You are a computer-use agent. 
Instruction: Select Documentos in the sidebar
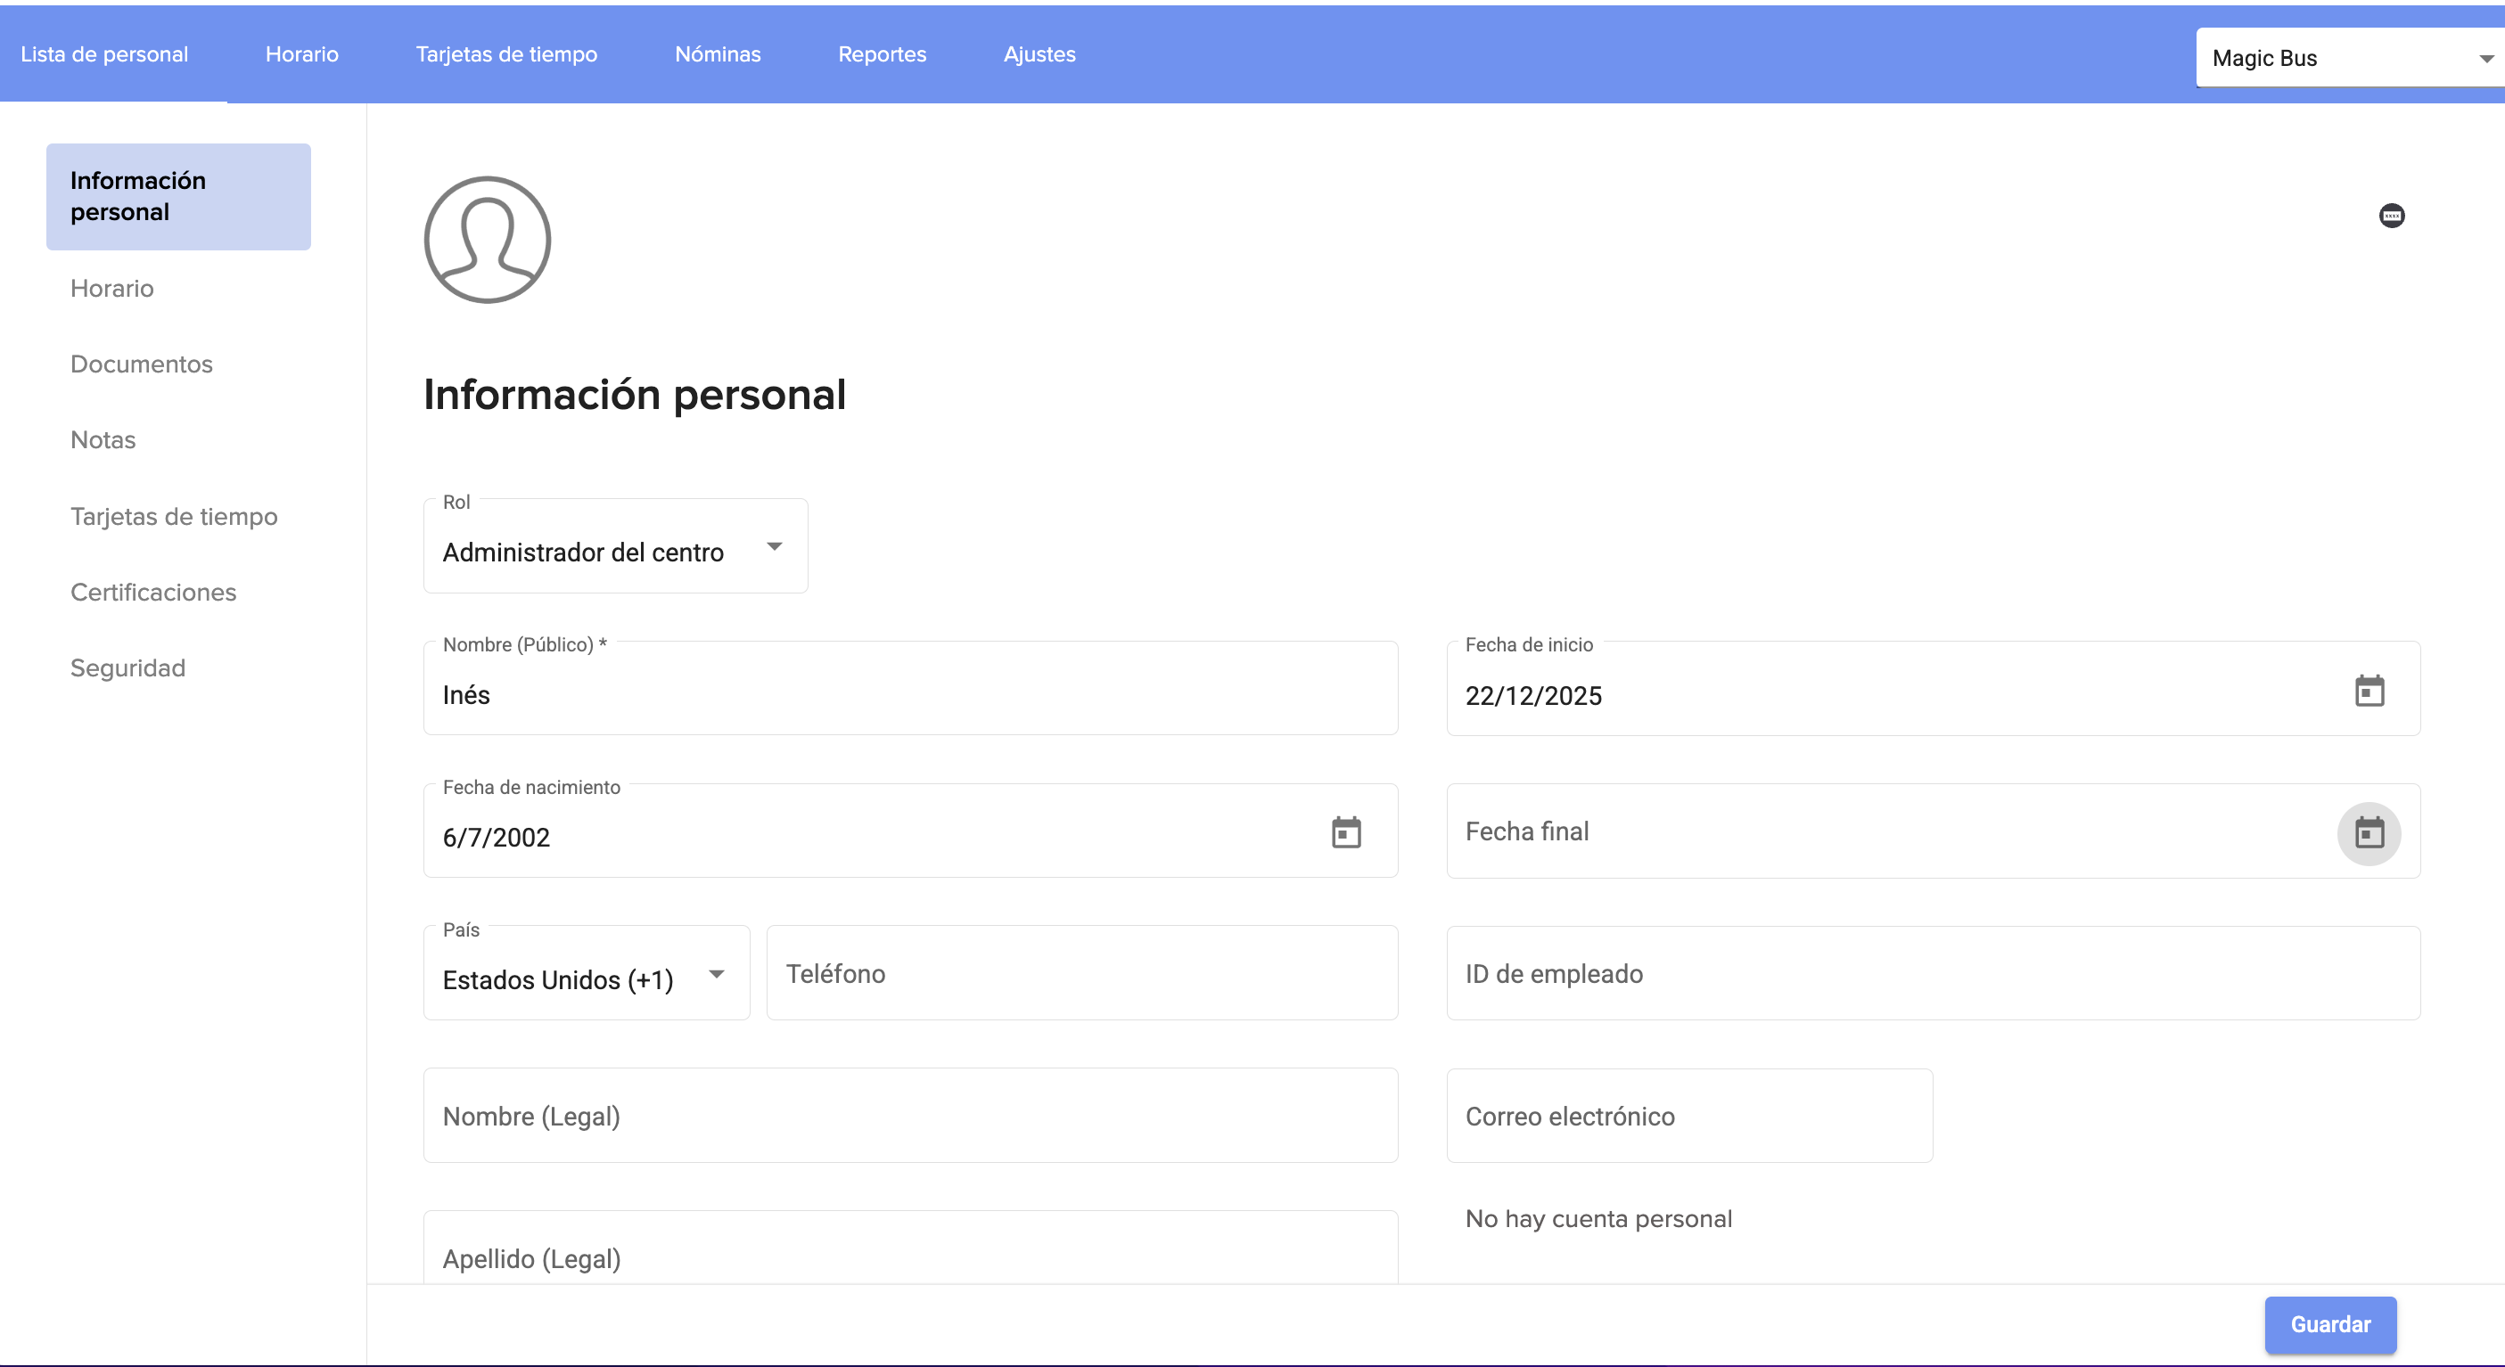coord(141,364)
